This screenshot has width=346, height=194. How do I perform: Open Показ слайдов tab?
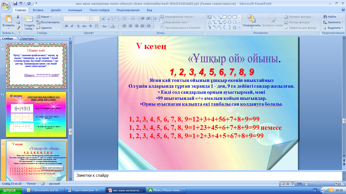(x=100, y=10)
